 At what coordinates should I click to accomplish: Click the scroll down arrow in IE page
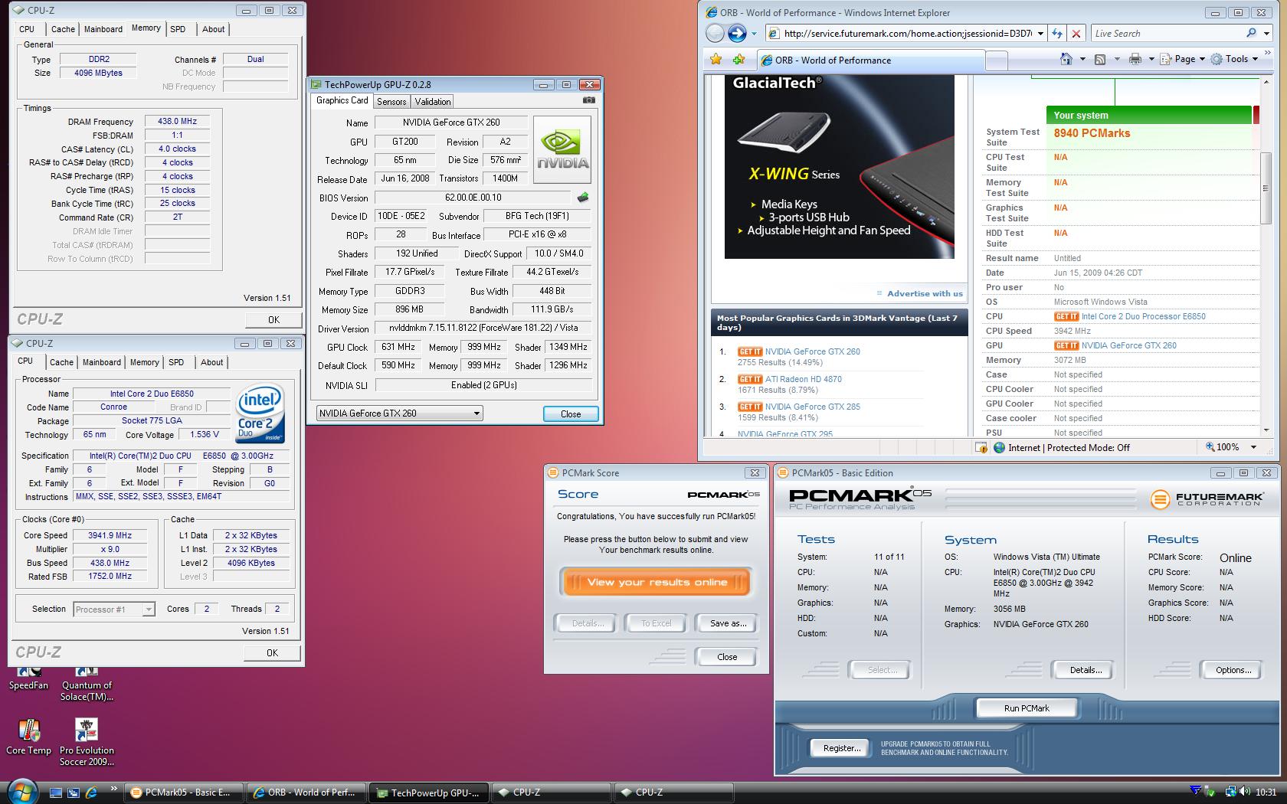pos(1266,430)
